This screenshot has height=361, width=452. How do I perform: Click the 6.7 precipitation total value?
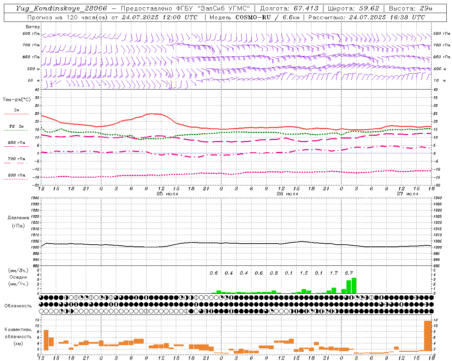349,273
